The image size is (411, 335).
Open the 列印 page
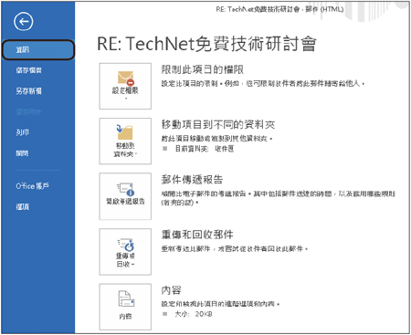[x=23, y=132]
